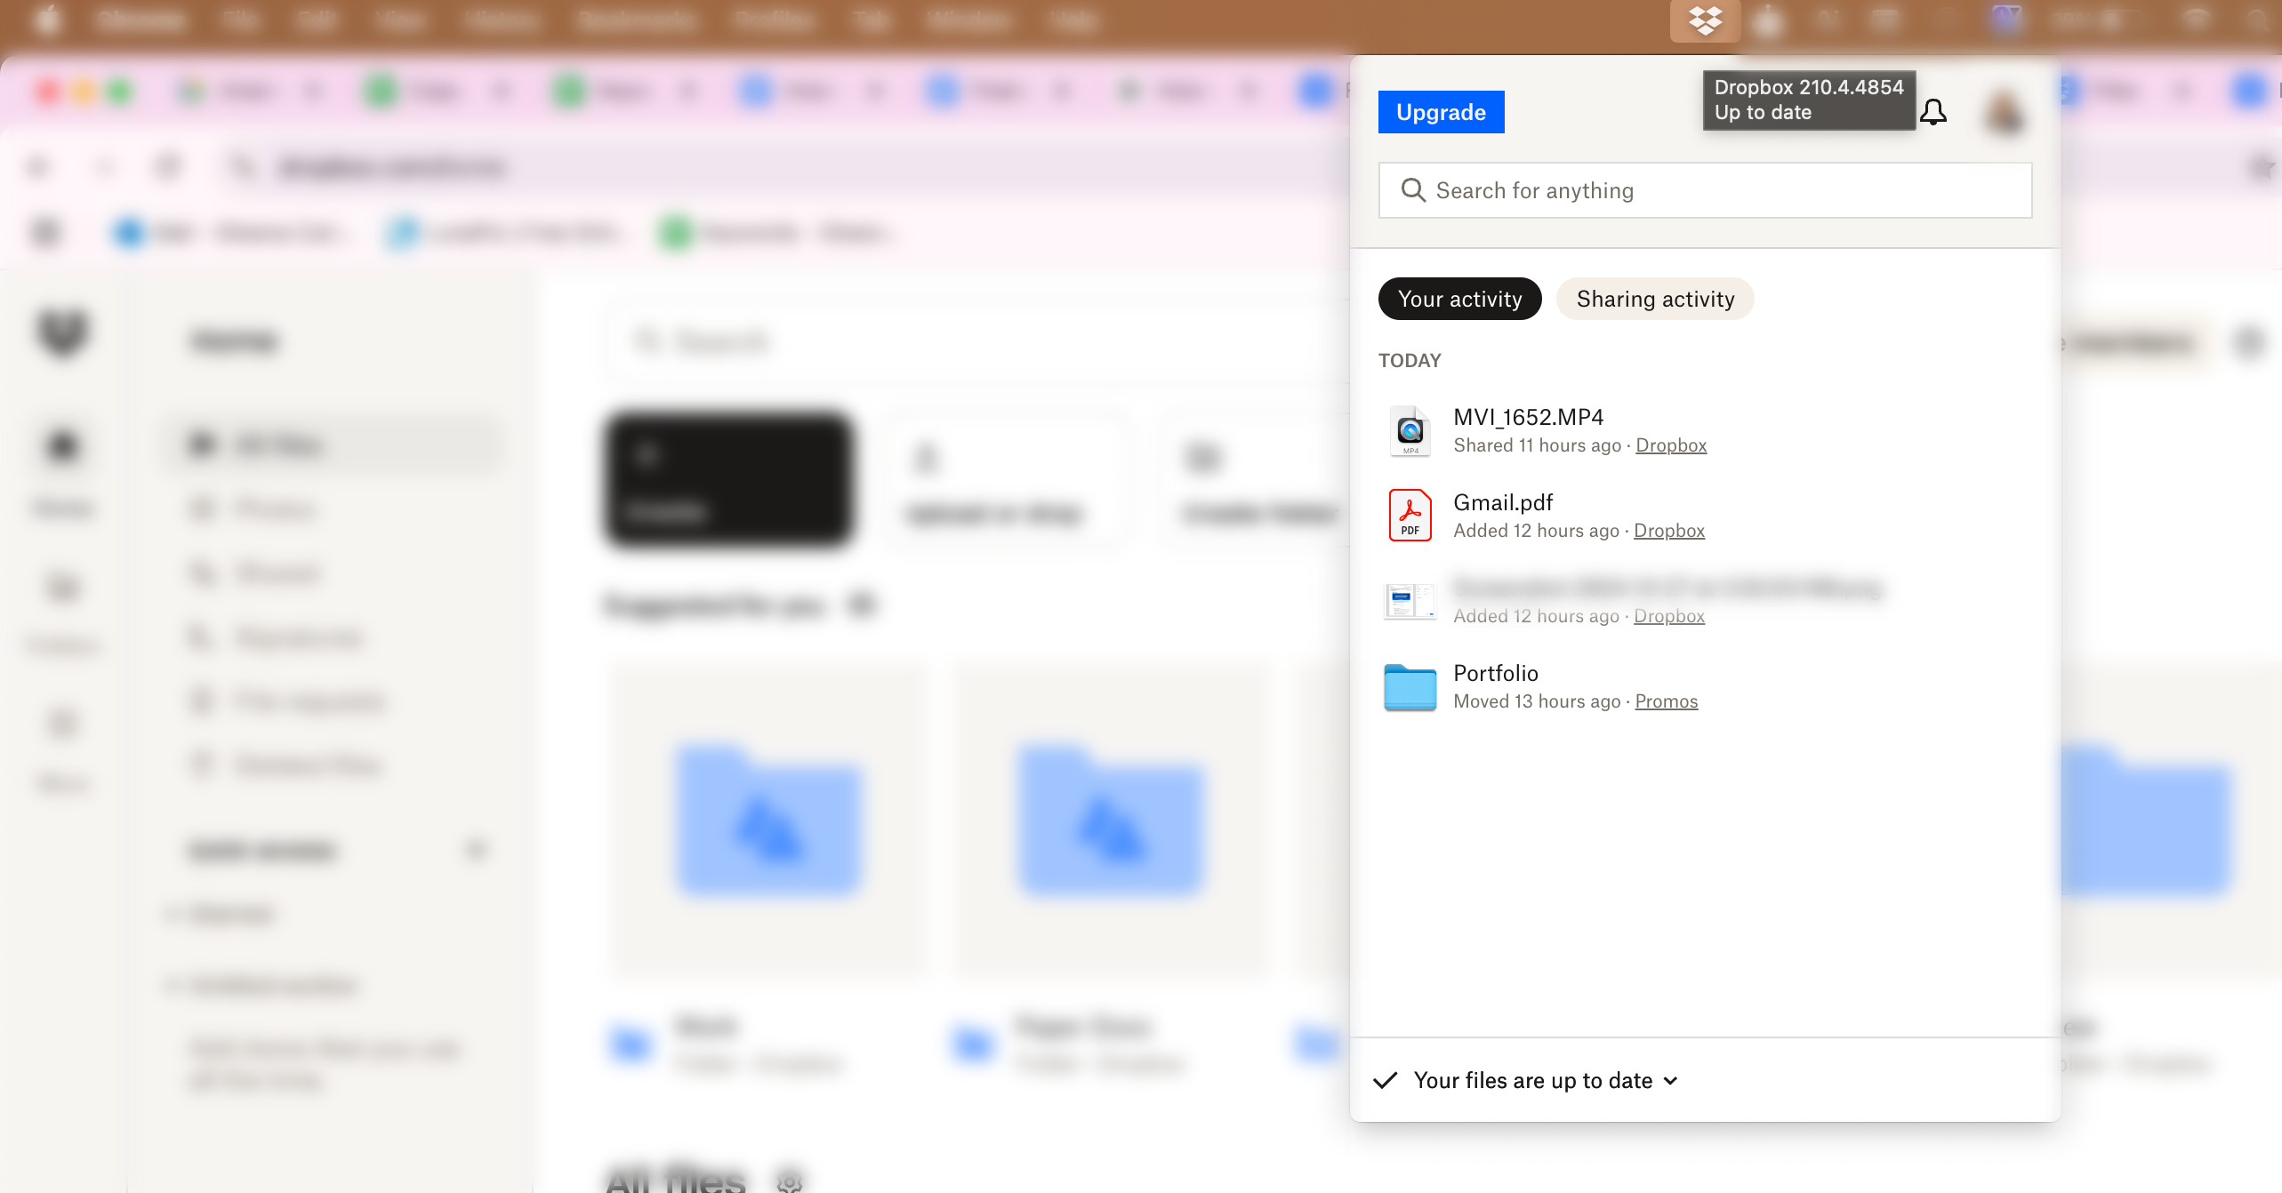Click Your files are up to date

[x=1532, y=1080]
